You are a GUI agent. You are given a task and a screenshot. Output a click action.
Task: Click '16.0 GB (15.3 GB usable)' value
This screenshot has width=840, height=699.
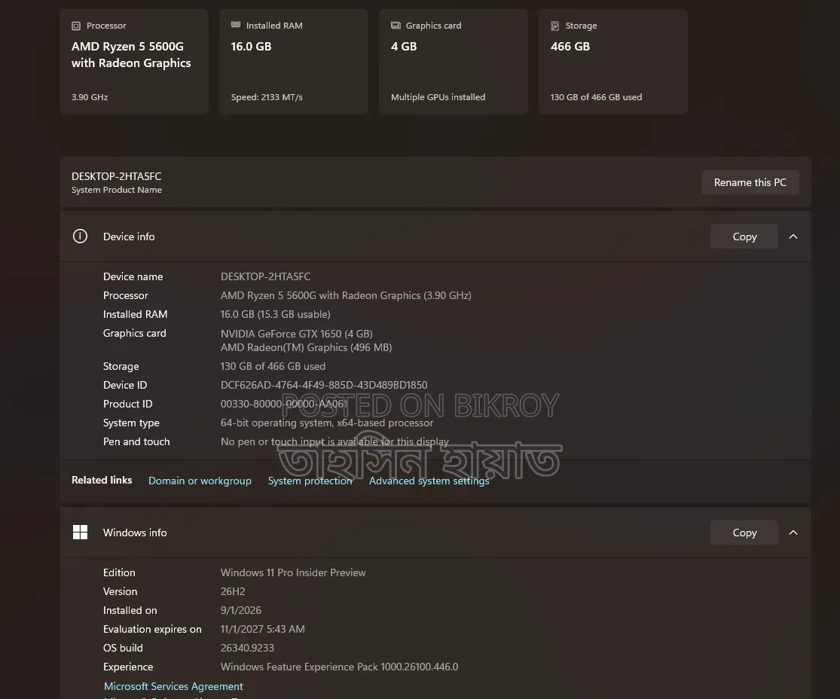click(276, 314)
